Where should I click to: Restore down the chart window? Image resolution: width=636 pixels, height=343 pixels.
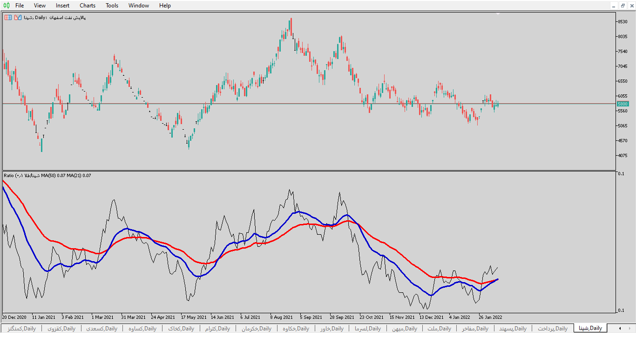(x=622, y=6)
